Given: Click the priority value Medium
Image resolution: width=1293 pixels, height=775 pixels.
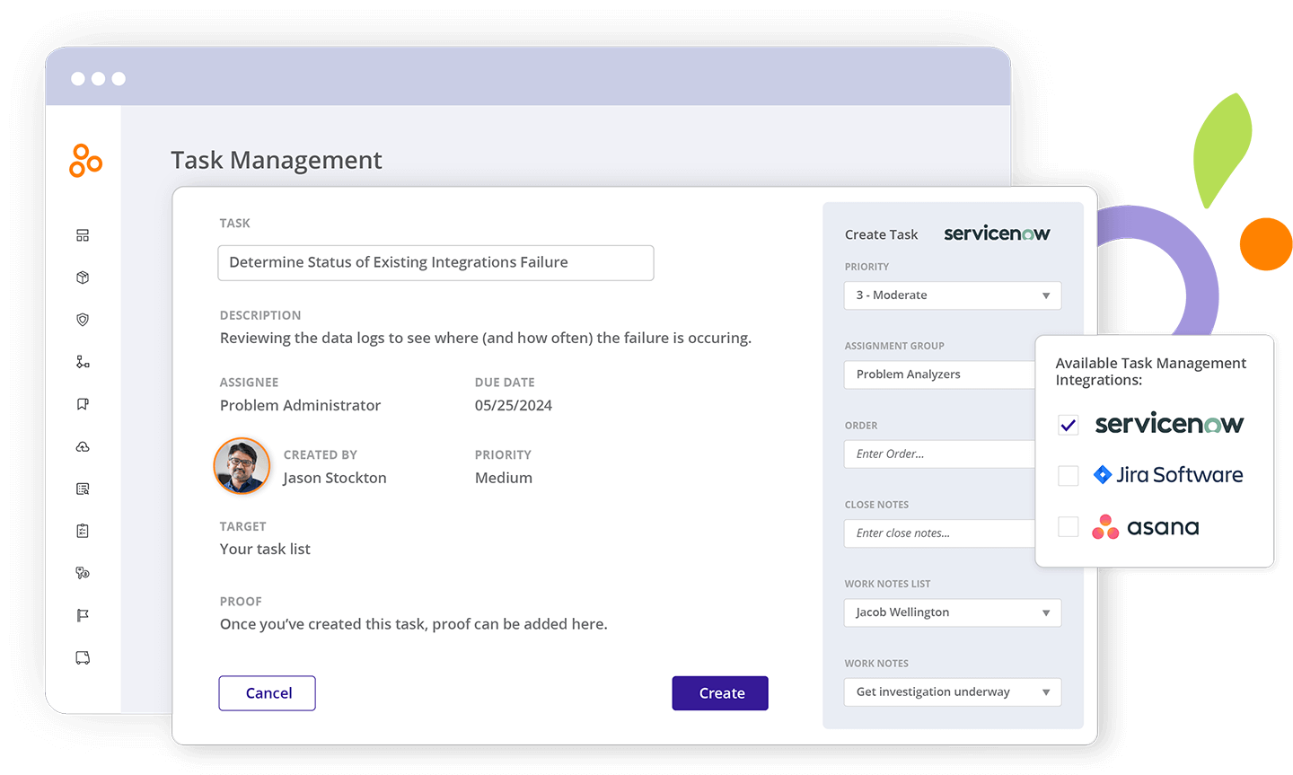Looking at the screenshot, I should click(x=504, y=478).
